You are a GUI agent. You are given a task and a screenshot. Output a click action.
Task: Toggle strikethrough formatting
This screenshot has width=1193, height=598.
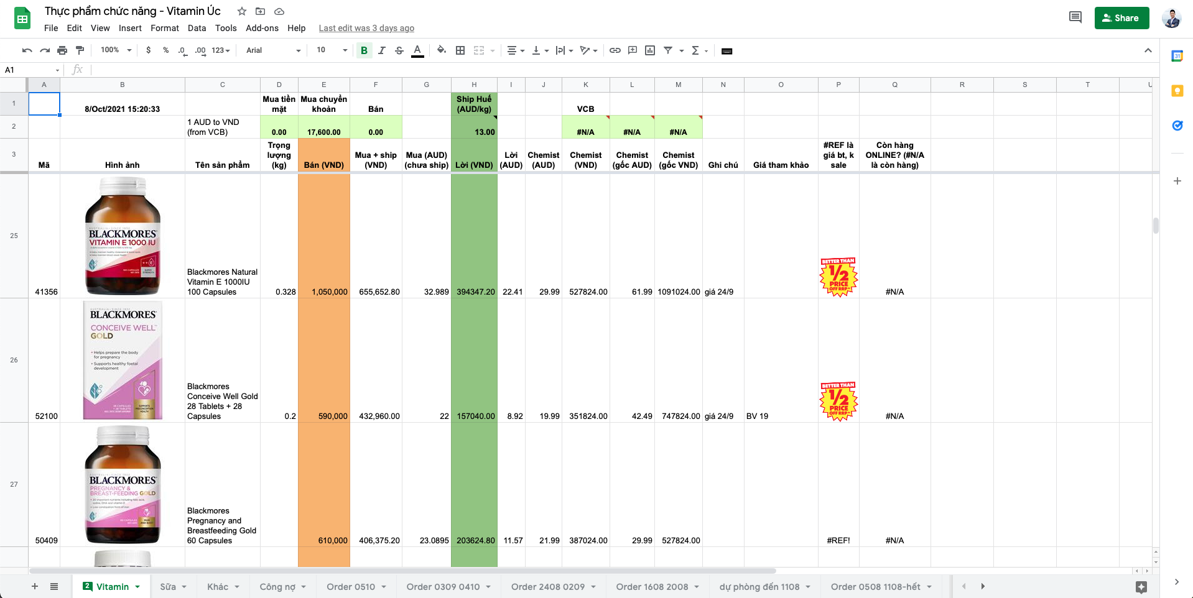click(399, 50)
